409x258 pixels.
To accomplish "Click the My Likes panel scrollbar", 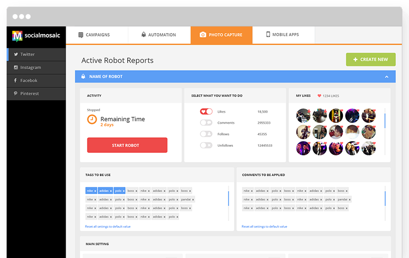I will tap(385, 121).
